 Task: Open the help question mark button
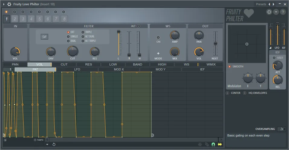283,12
